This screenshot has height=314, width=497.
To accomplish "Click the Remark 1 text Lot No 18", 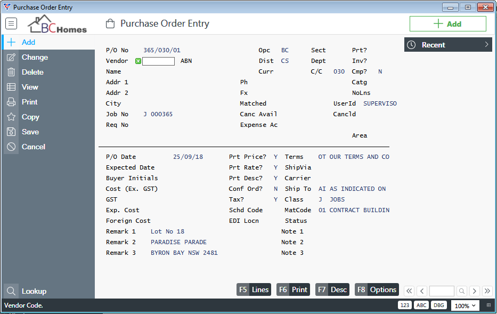I will point(167,231).
